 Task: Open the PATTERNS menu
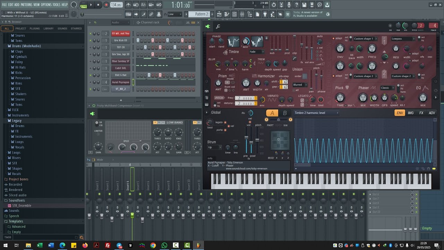pyautogui.click(x=26, y=5)
